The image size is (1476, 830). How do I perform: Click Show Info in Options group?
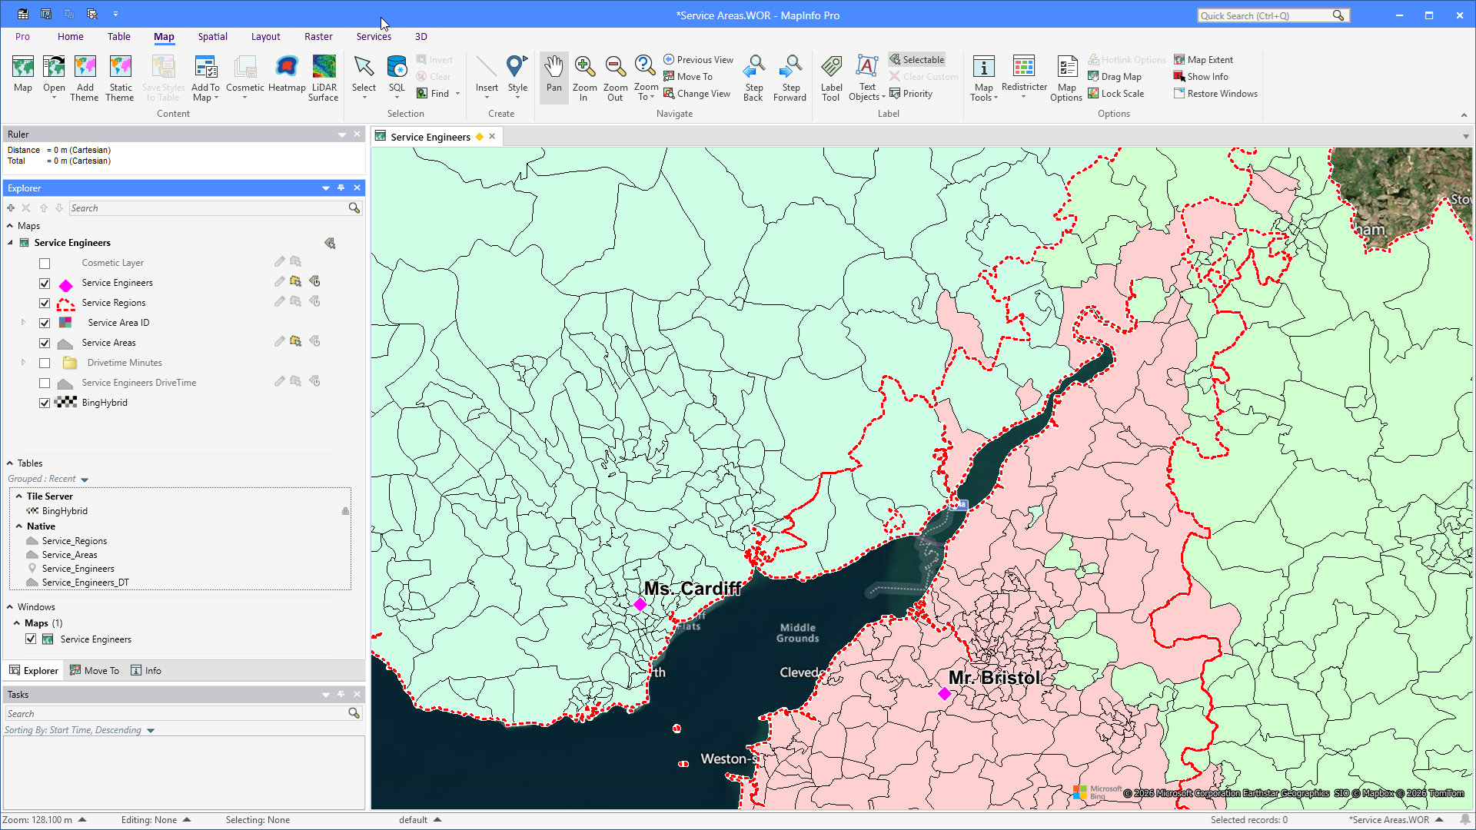pos(1201,77)
